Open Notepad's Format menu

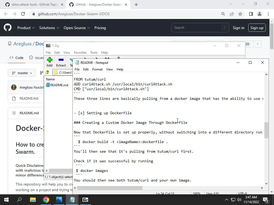coord(97,69)
